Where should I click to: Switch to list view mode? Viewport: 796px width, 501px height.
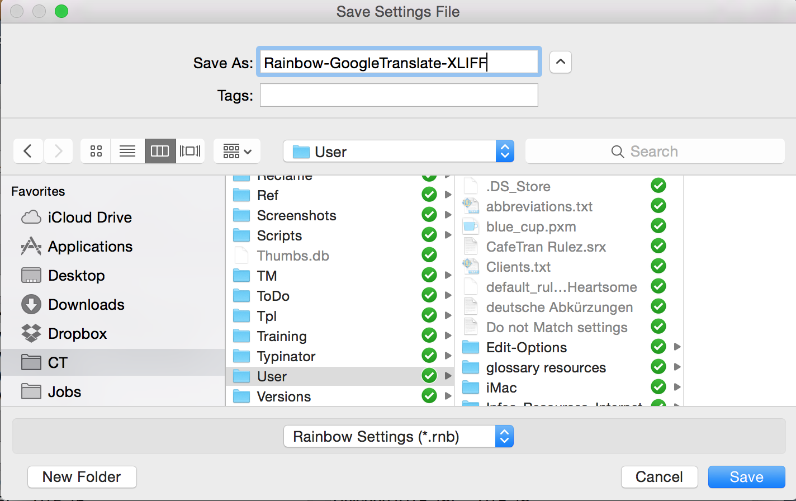click(x=127, y=152)
